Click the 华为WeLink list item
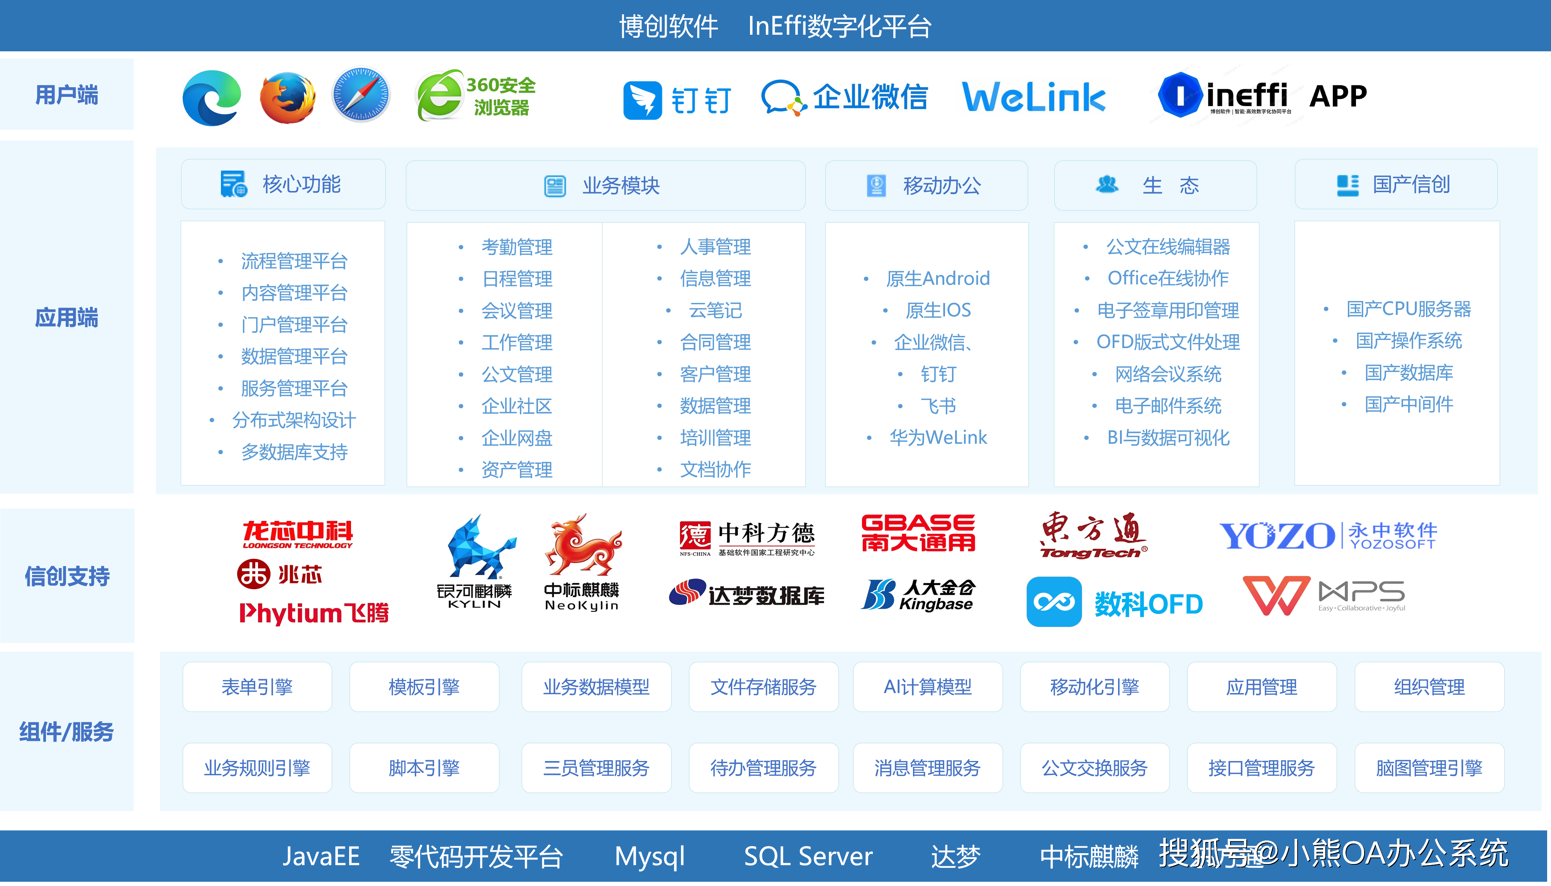 click(938, 438)
